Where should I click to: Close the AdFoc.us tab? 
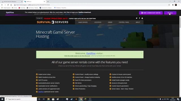point(44,2)
